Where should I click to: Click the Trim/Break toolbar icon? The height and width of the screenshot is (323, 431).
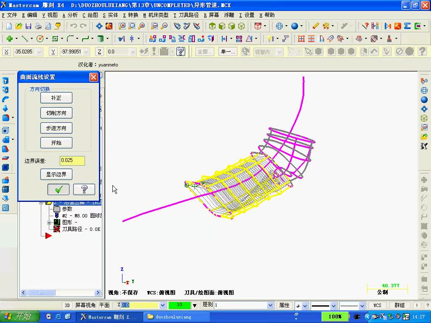point(121,39)
